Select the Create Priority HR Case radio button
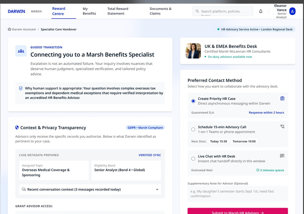The height and width of the screenshot is (214, 304). tap(193, 101)
